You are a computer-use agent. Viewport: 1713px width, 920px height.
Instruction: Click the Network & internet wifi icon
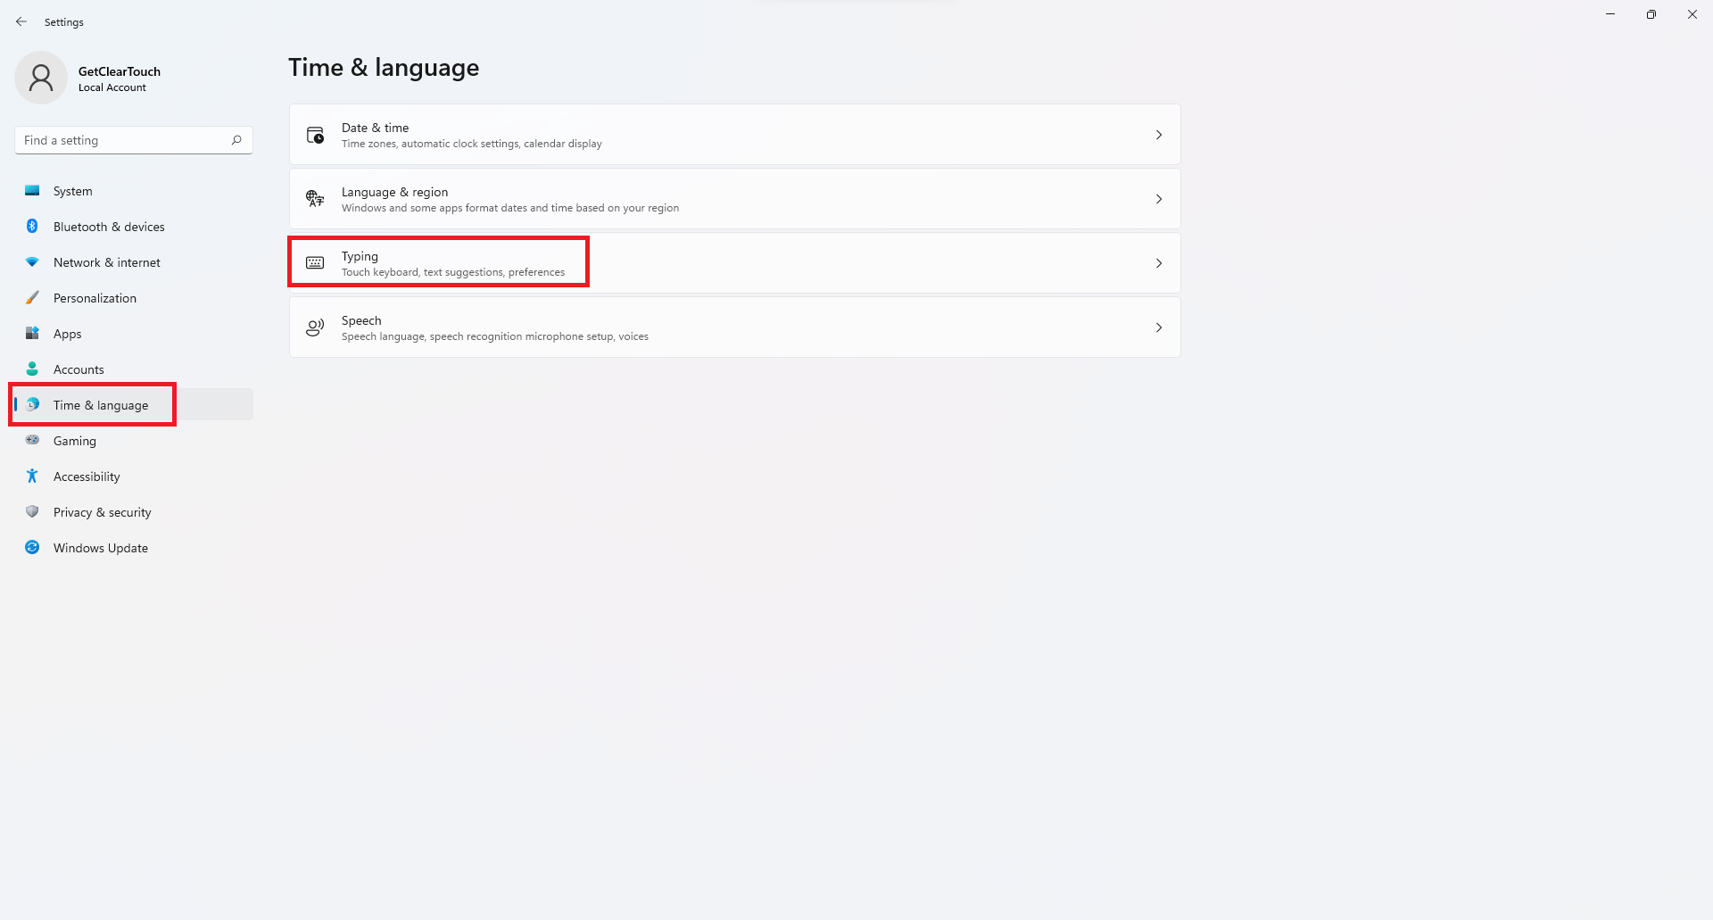(32, 262)
